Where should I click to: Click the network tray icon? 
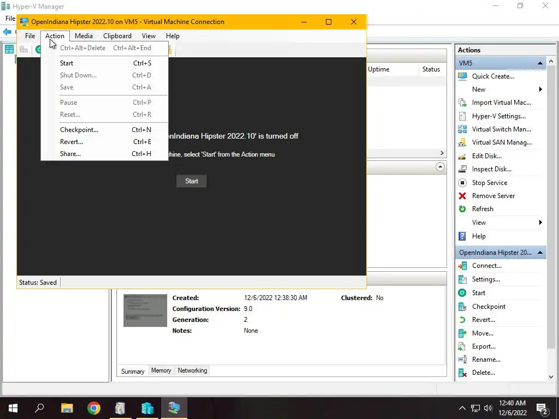[475, 408]
